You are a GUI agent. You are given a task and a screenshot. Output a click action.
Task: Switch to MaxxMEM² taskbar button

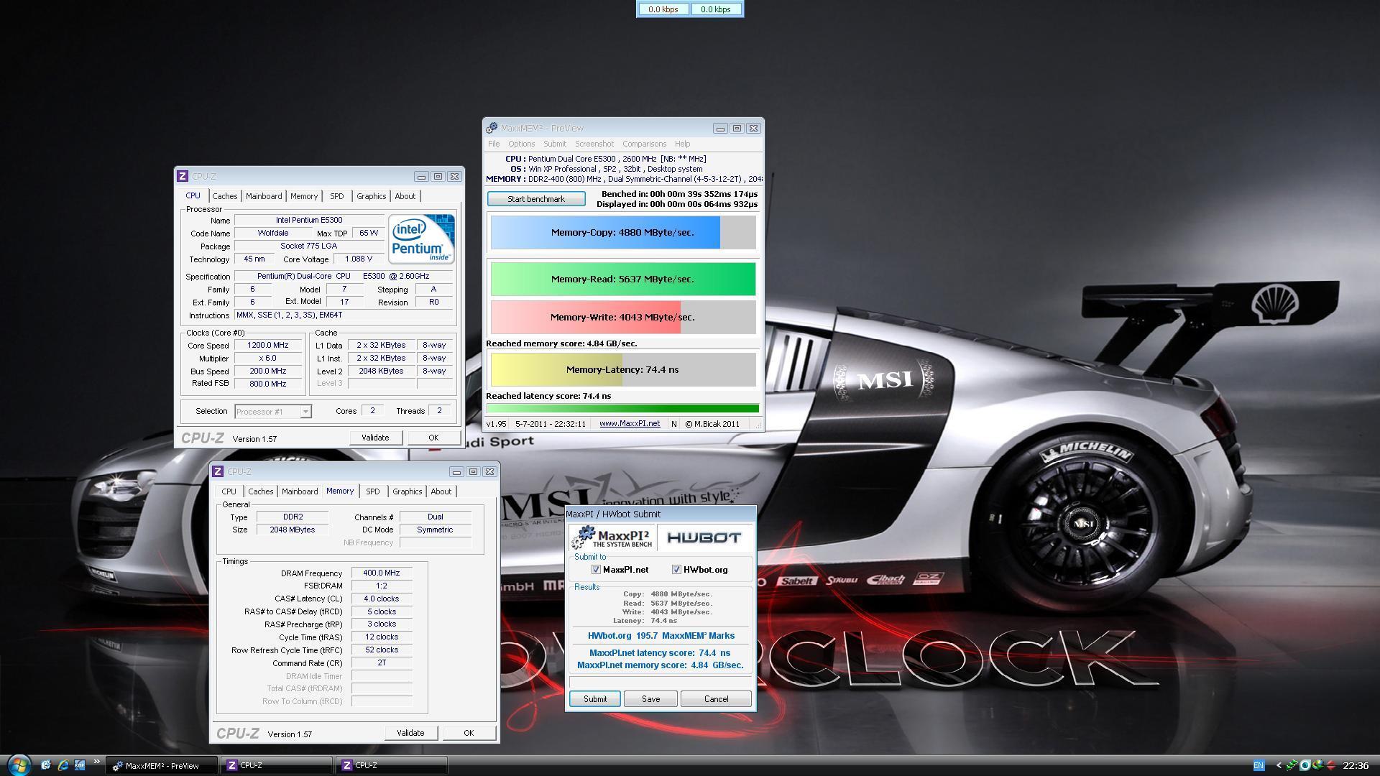pyautogui.click(x=162, y=765)
